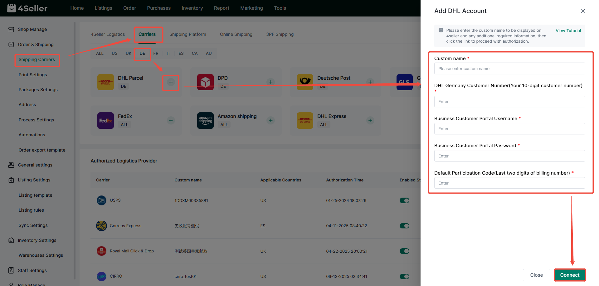
Task: Open Packages Settings in the sidebar
Action: 38,90
